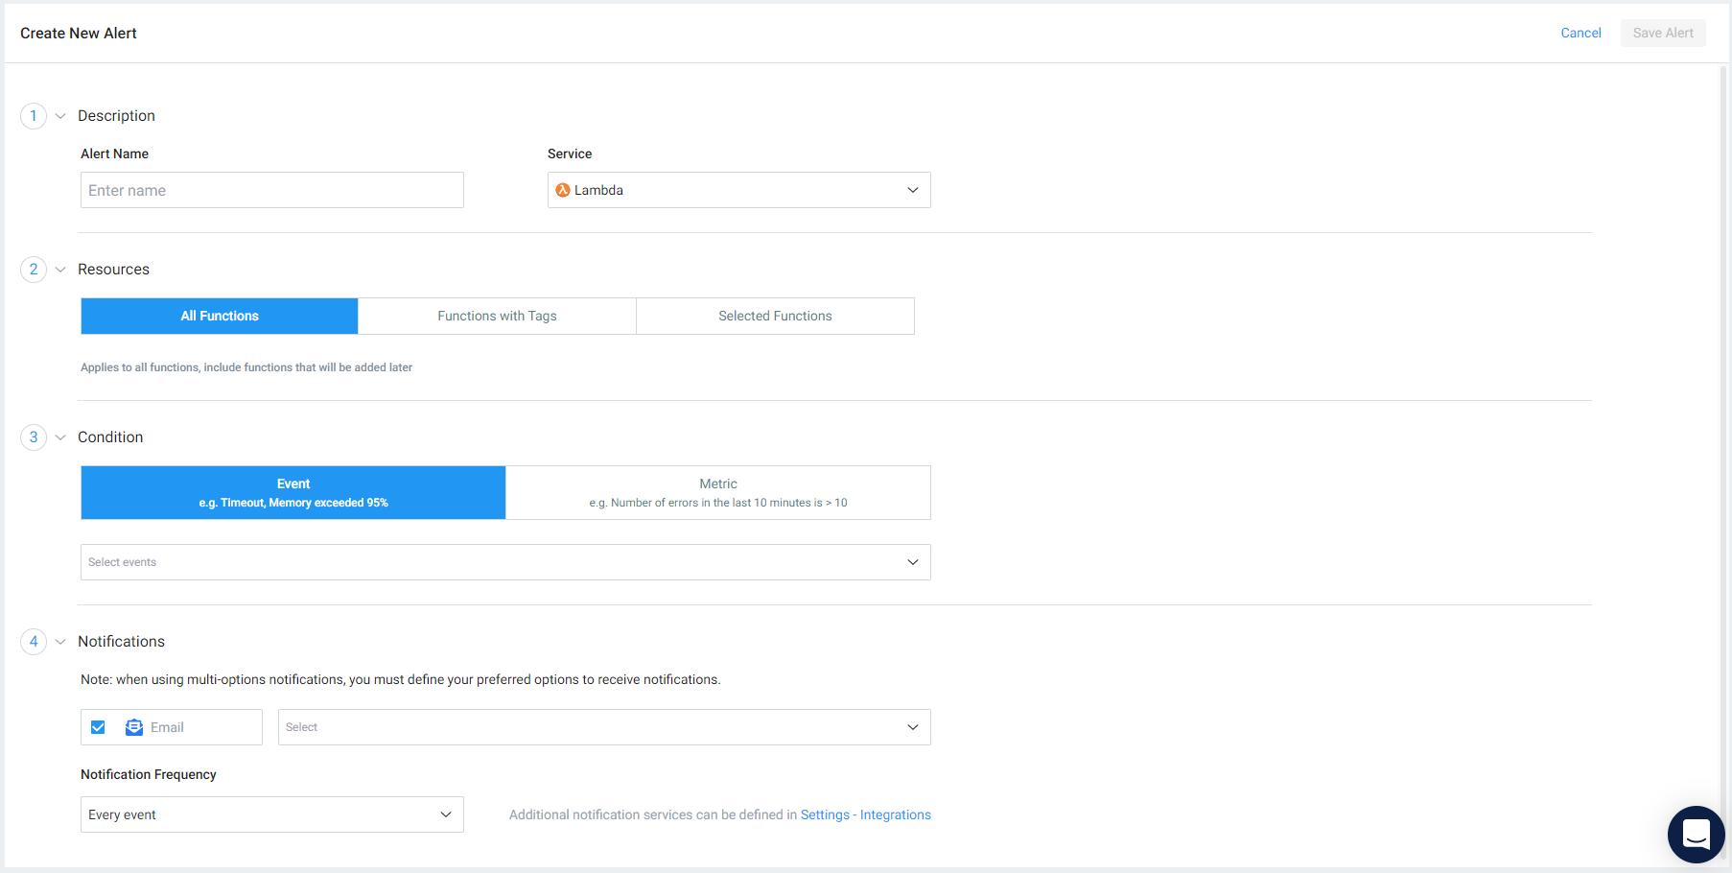Switch to the Functions with Tags tab
1732x873 pixels.
(496, 316)
